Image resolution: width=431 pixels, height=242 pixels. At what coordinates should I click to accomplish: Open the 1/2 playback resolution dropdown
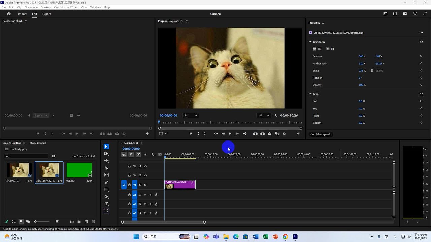tap(264, 115)
